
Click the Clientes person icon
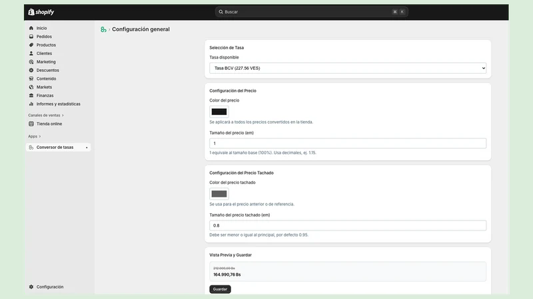point(31,54)
